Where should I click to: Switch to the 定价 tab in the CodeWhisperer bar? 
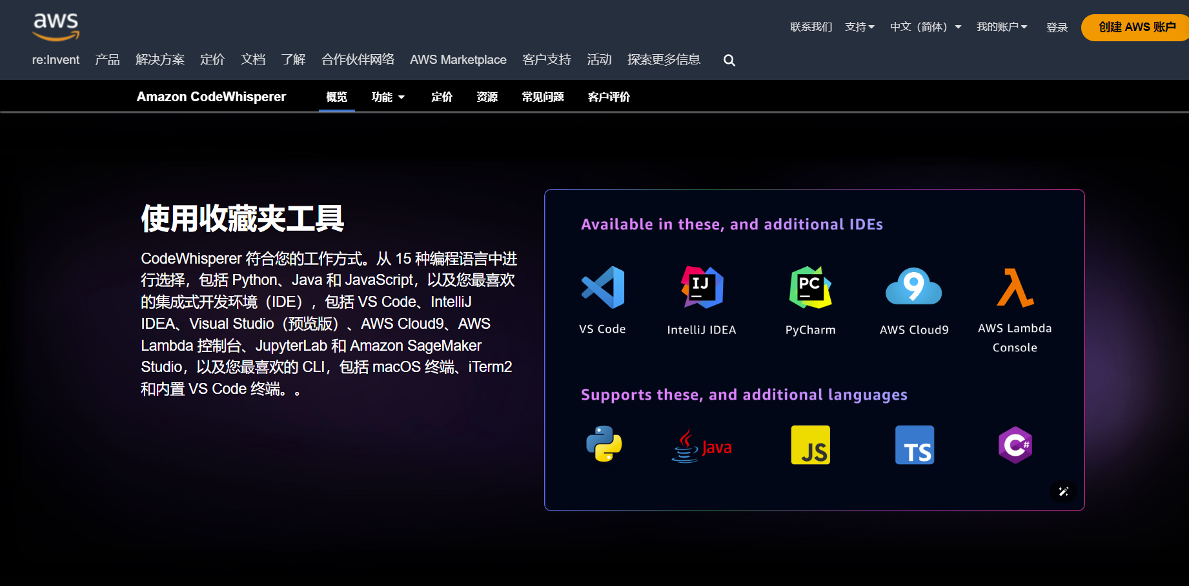pos(442,97)
